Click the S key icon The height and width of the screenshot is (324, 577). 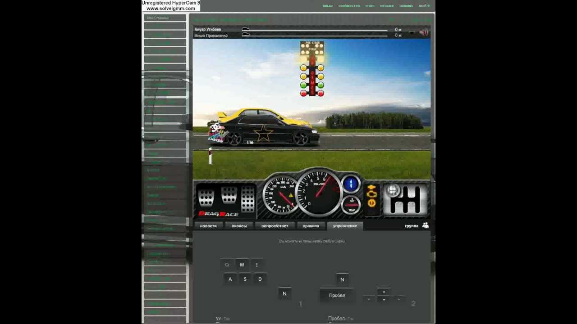point(245,279)
